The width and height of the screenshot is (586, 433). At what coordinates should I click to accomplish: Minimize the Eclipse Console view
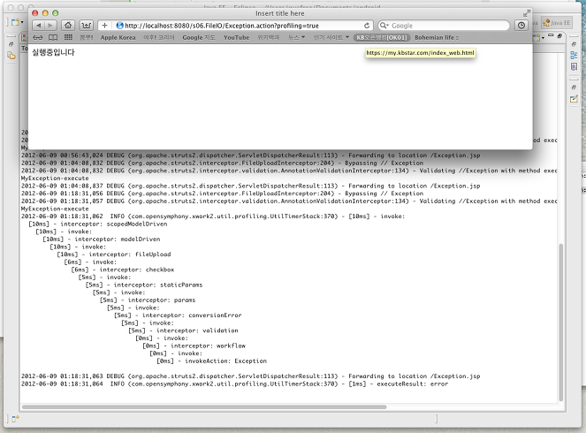(551, 35)
